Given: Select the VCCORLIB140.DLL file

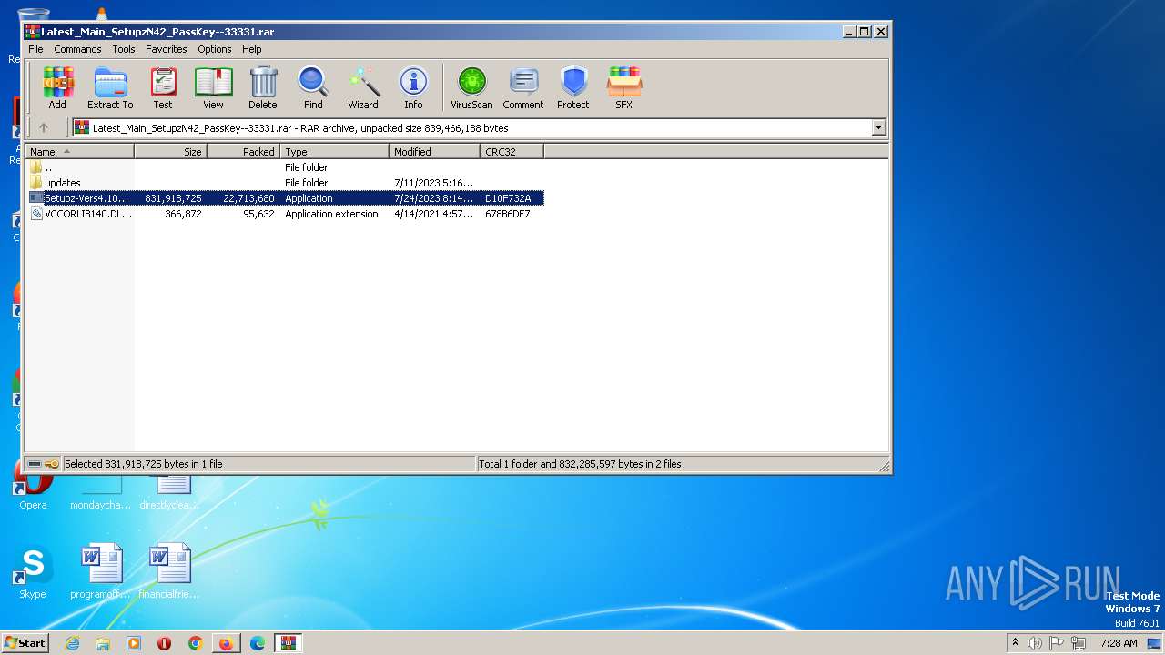Looking at the screenshot, I should (x=285, y=214).
